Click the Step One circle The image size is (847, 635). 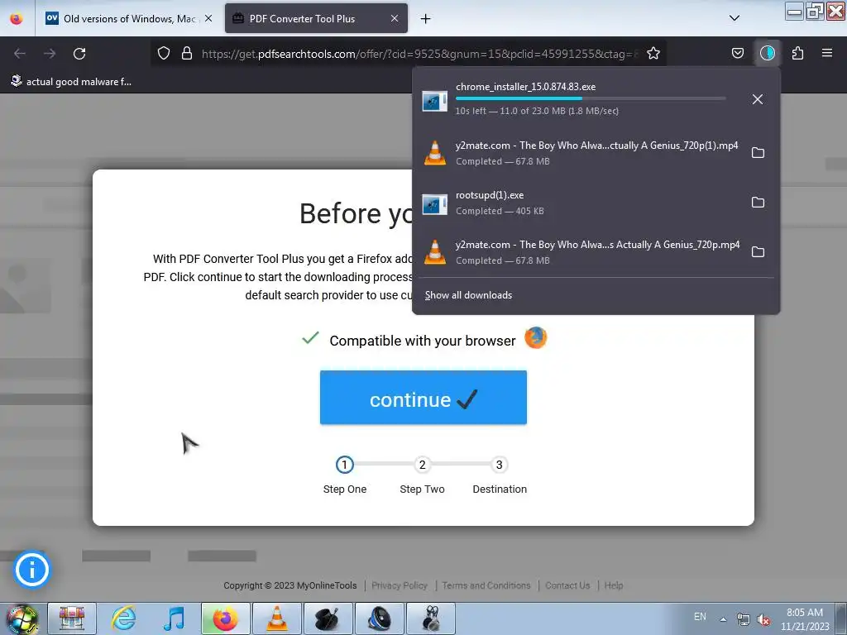345,465
